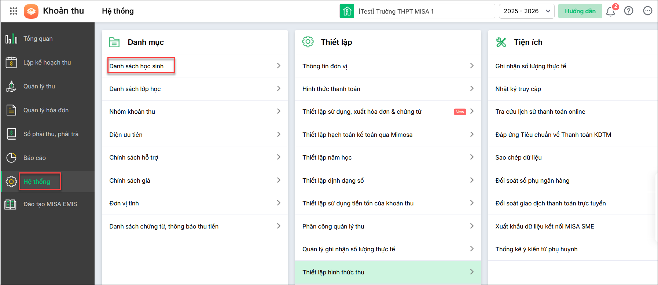The height and width of the screenshot is (285, 658).
Task: Click the Tổng quan chart icon
Action: tap(11, 39)
